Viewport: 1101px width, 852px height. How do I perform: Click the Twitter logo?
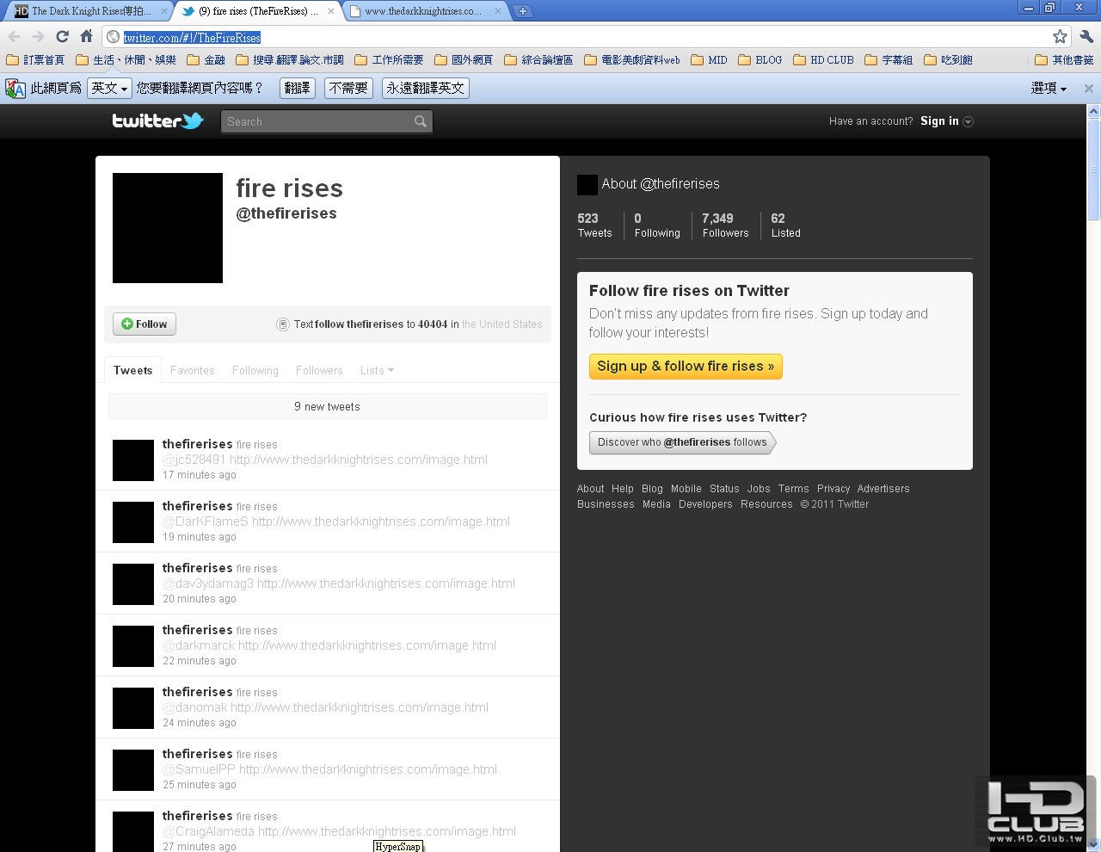(157, 120)
